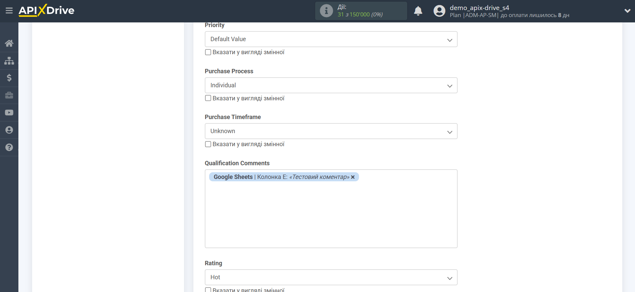The image size is (635, 292).
Task: Click the Purchase Timeframe label
Action: point(233,117)
